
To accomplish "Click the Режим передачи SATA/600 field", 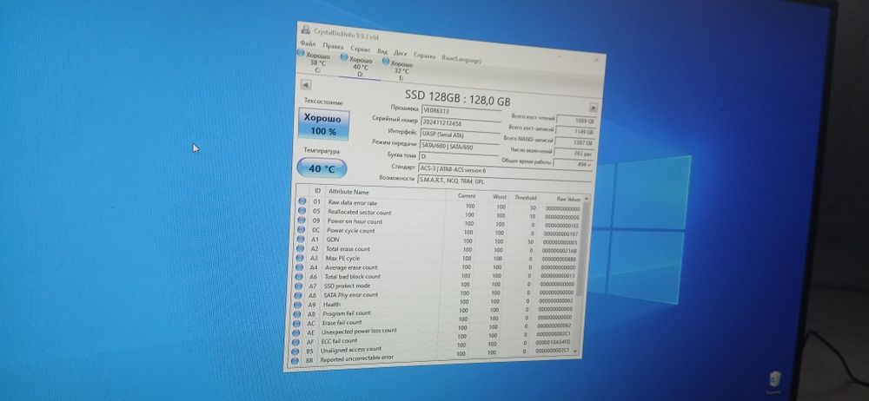I will point(459,146).
